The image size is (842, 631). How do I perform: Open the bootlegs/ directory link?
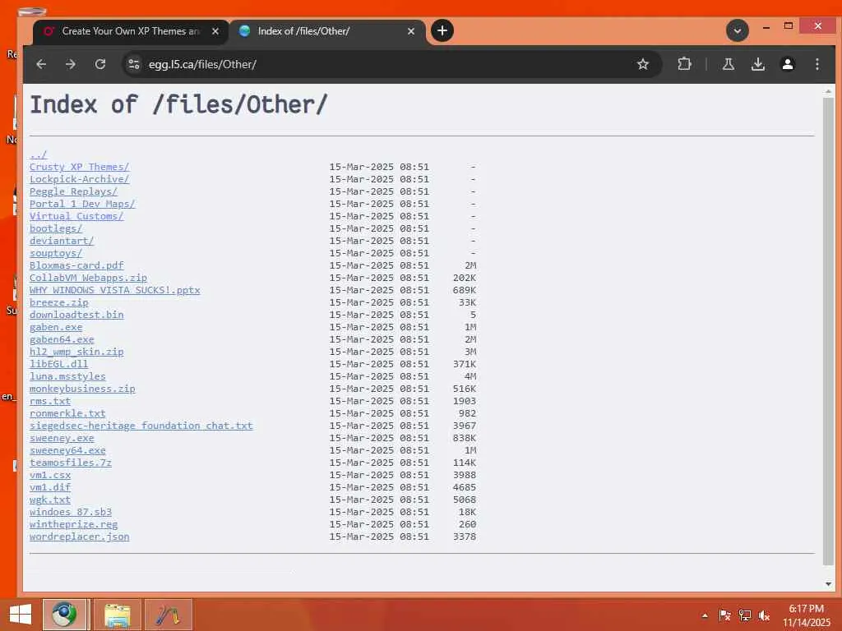[x=56, y=228]
